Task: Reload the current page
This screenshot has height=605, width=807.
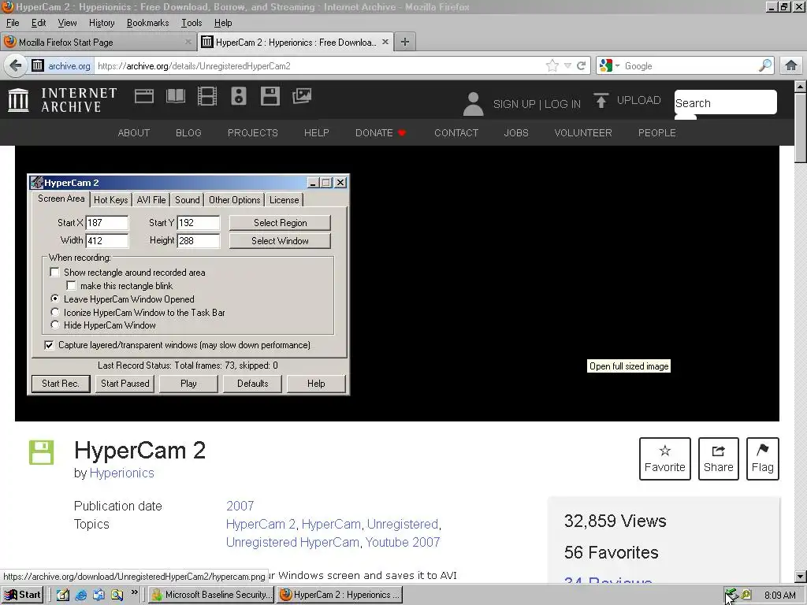Action: [x=581, y=65]
